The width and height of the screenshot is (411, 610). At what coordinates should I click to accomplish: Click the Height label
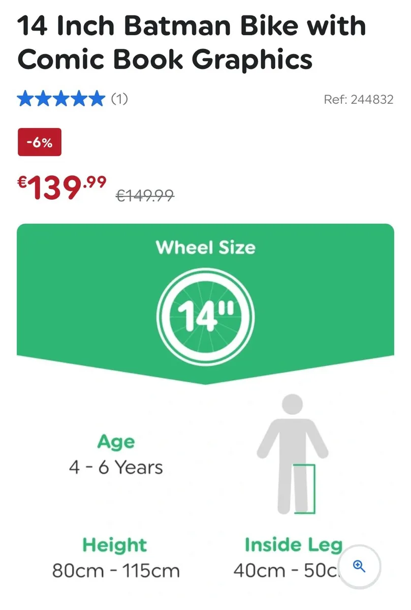click(x=115, y=545)
